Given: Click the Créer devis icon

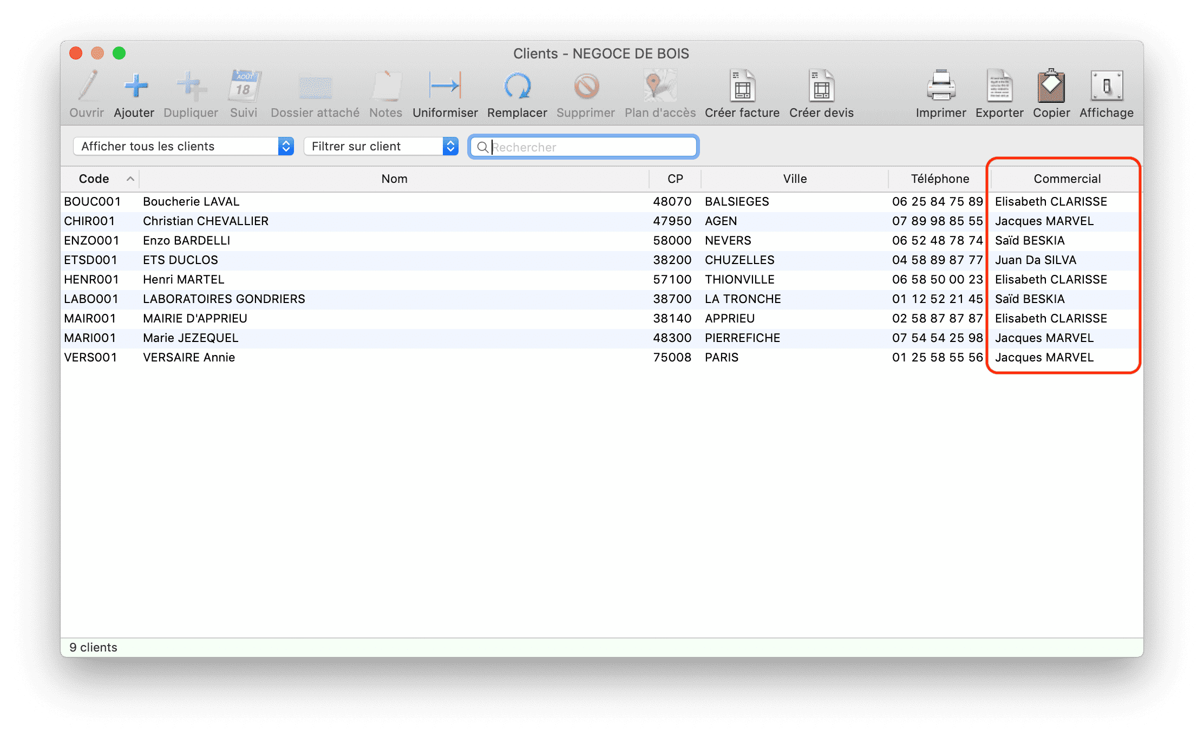Looking at the screenshot, I should (821, 86).
